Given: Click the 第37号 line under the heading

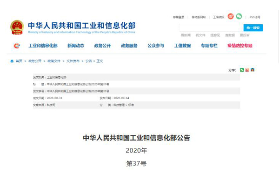Looking at the screenshot, I should [136, 163].
